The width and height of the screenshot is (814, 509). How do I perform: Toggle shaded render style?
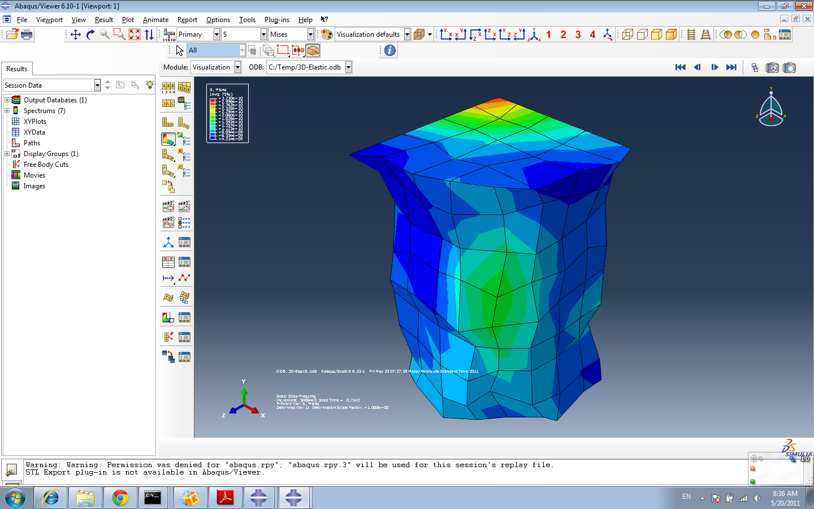point(671,34)
